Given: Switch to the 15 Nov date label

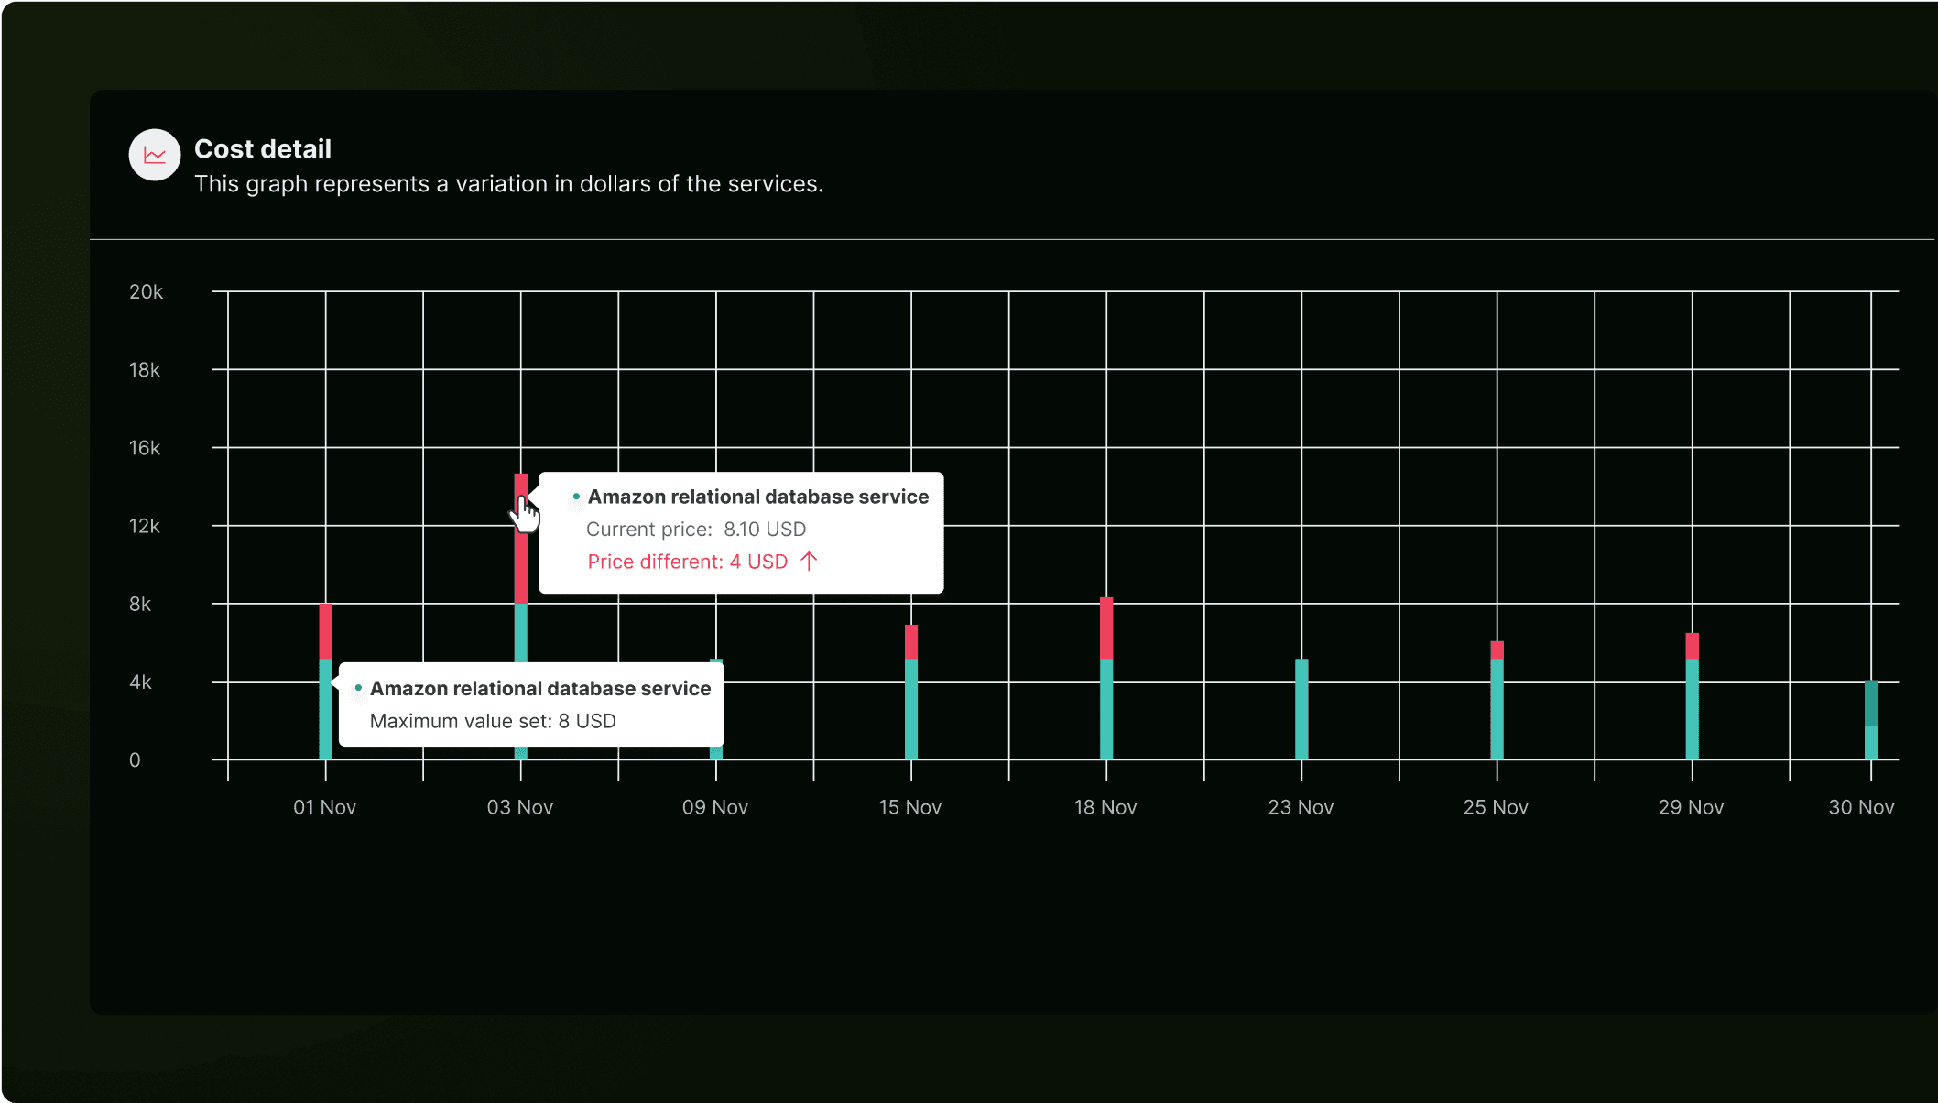Looking at the screenshot, I should pos(909,807).
